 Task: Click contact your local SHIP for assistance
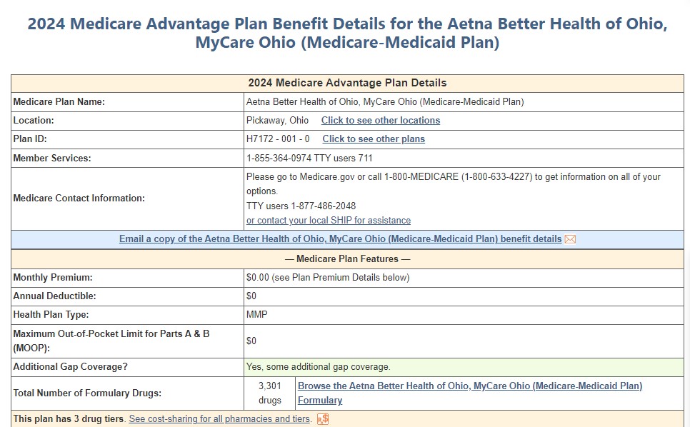(328, 220)
